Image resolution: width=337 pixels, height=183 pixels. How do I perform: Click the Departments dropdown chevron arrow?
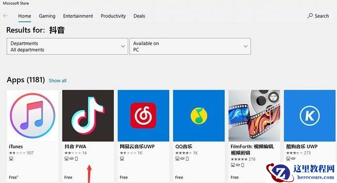click(123, 46)
